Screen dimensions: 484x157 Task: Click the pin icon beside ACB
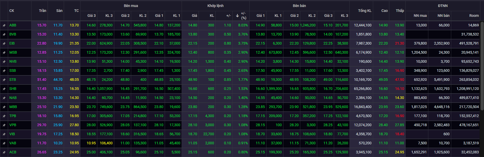[4, 152]
